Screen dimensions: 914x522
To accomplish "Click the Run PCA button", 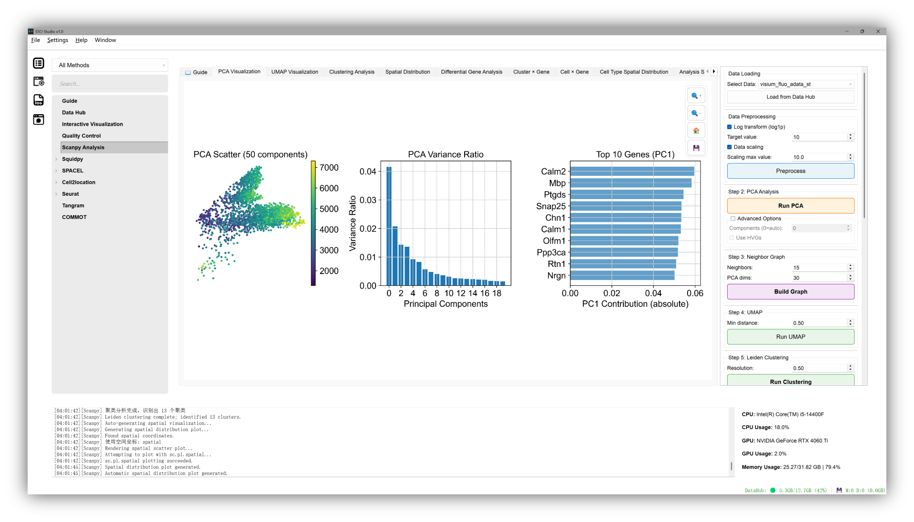I will (x=790, y=206).
